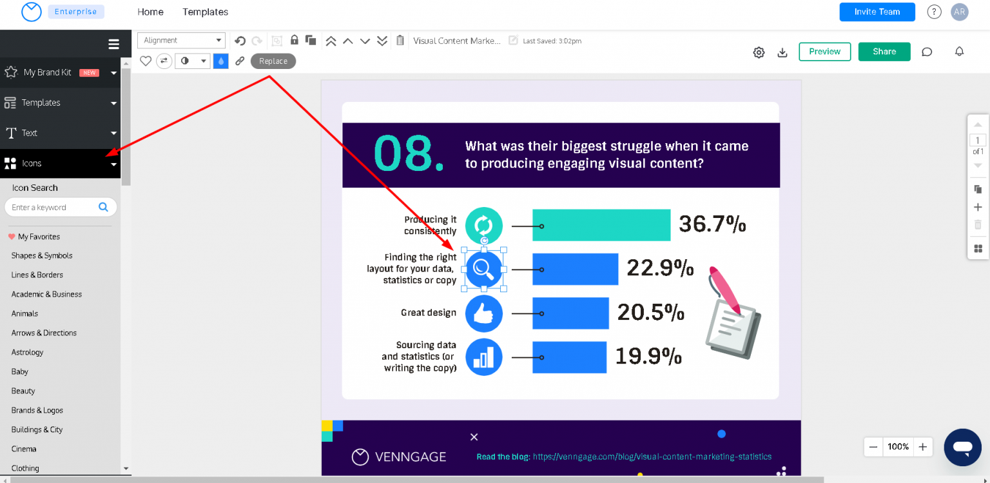Open the comments speech bubble icon
990x483 pixels.
(x=927, y=52)
